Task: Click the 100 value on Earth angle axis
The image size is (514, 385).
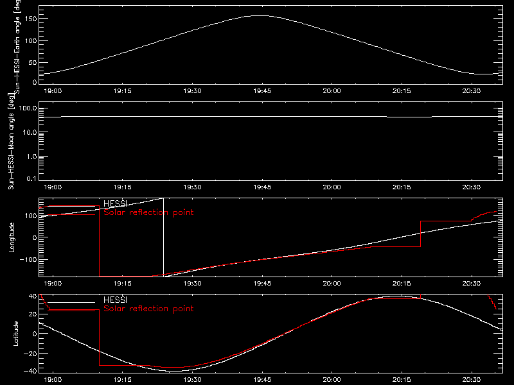Action: pyautogui.click(x=30, y=41)
